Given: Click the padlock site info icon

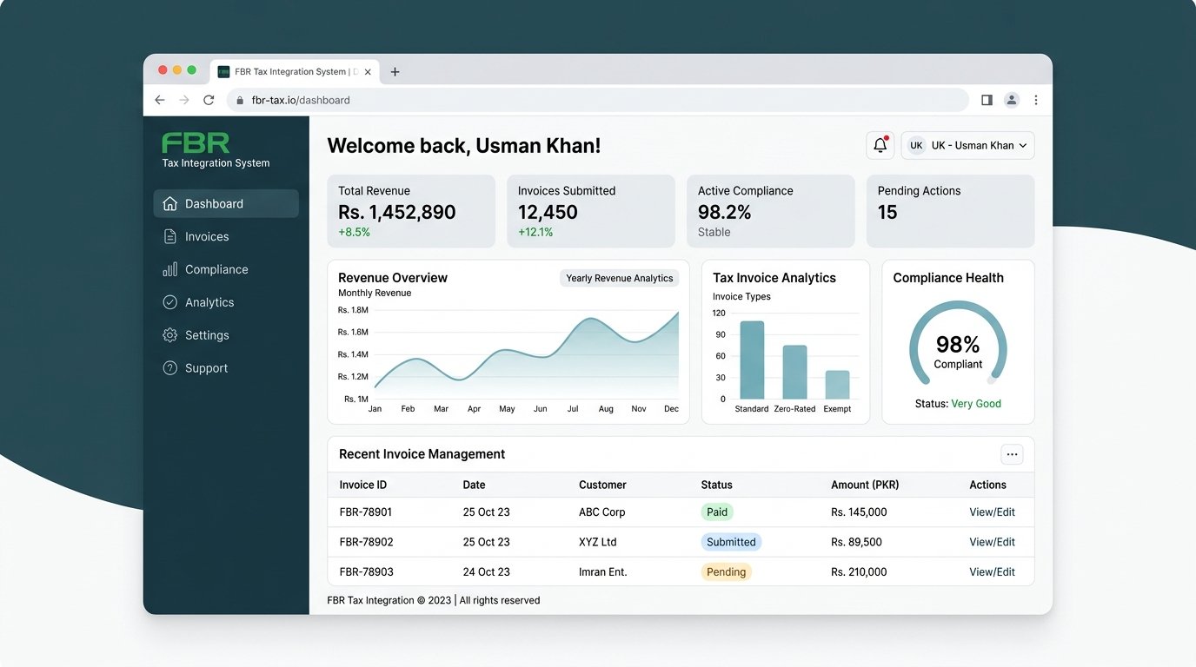Looking at the screenshot, I should 240,100.
